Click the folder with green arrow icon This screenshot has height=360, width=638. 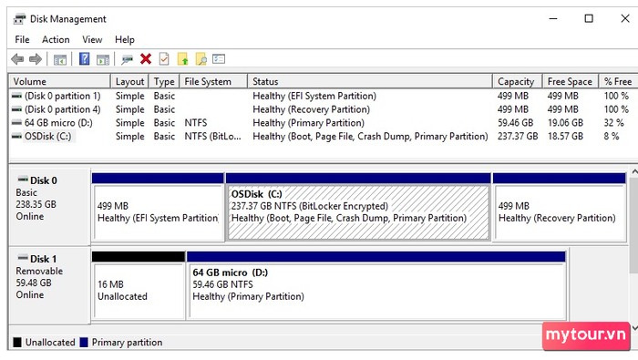pos(182,59)
